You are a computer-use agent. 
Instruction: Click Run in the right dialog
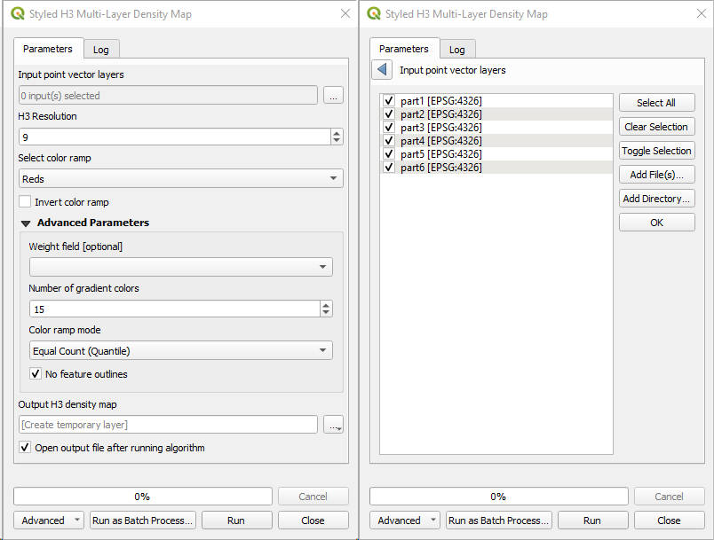coord(592,520)
